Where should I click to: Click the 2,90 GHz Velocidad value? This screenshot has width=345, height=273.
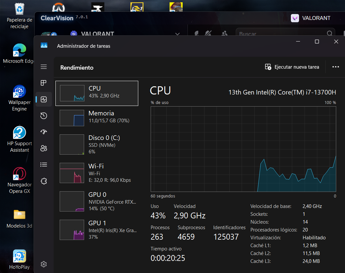click(x=190, y=215)
